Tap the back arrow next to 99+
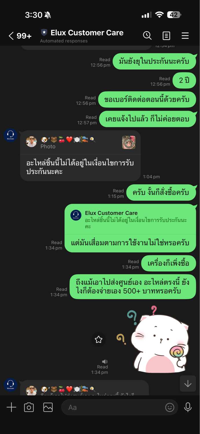Viewport: 200px width, 434px height. pos(11,36)
